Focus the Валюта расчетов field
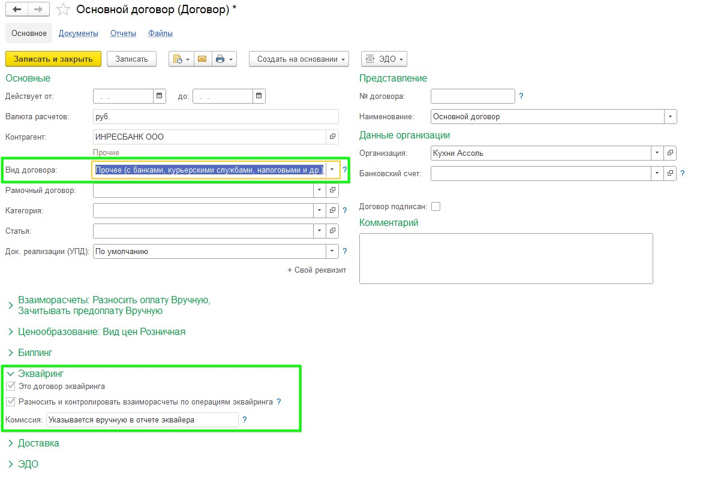 [x=216, y=117]
